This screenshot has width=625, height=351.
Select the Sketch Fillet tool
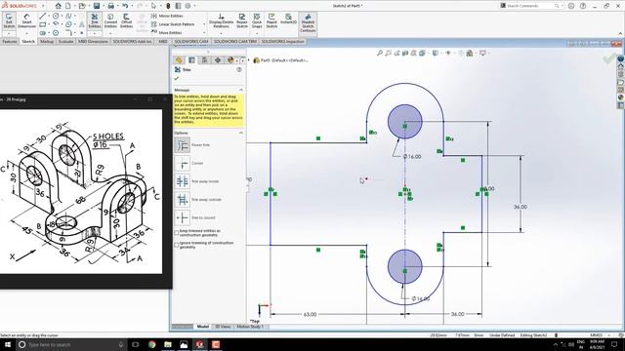pos(68,33)
